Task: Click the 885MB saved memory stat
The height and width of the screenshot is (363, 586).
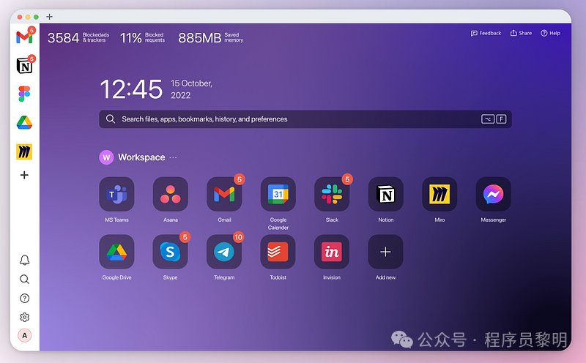Action: tap(211, 37)
